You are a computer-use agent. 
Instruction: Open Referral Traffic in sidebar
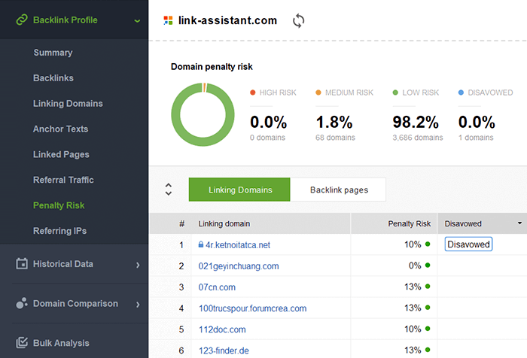[63, 180]
